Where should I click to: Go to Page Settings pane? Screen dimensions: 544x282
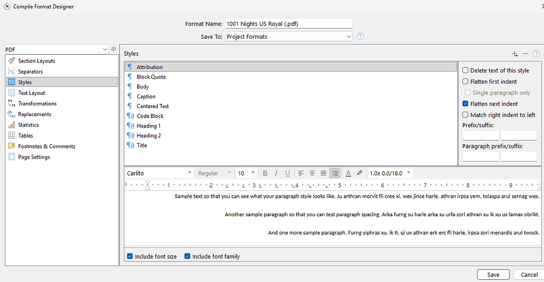pyautogui.click(x=62, y=157)
